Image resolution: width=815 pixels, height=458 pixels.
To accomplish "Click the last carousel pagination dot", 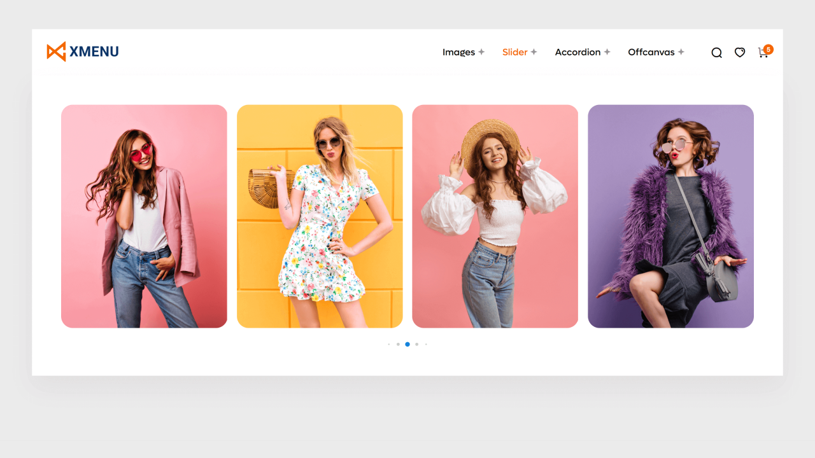I will click(426, 344).
